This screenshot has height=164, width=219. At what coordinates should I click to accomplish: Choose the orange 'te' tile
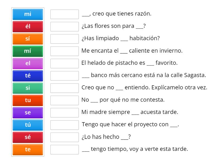point(28,150)
